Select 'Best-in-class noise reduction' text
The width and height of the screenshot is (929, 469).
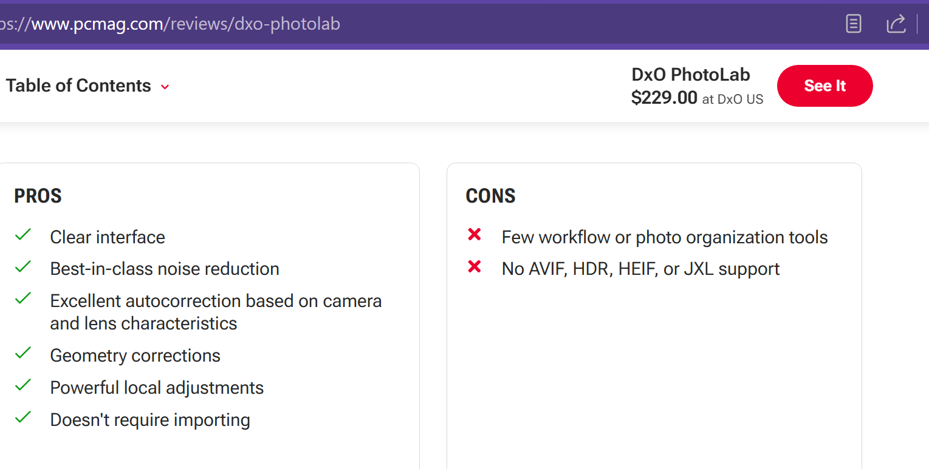point(165,269)
